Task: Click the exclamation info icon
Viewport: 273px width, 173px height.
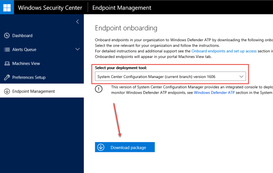Action: click(99, 89)
